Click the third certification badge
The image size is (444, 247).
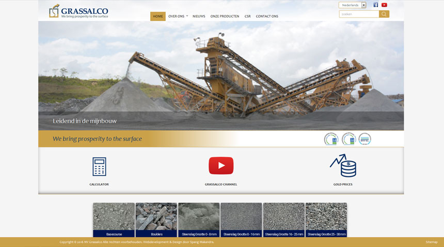[x=365, y=139]
